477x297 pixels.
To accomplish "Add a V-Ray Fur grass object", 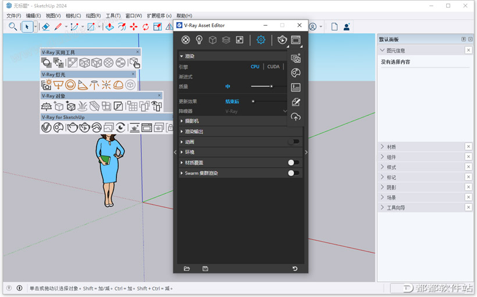I will click(83, 106).
